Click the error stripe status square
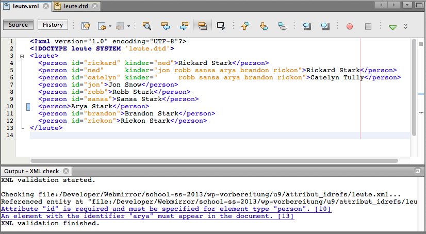Viewport: 426px width, 234px height. [x=421, y=44]
